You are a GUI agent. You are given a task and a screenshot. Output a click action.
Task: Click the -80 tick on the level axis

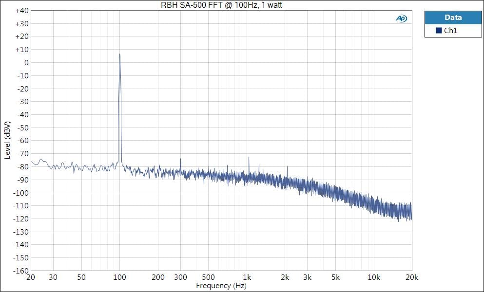pyautogui.click(x=22, y=166)
